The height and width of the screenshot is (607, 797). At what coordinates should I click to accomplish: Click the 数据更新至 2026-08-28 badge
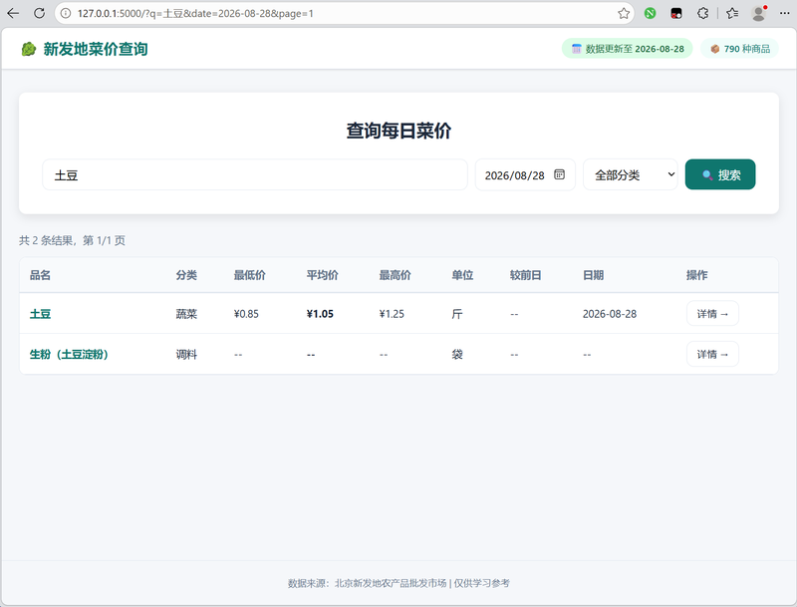tap(628, 49)
